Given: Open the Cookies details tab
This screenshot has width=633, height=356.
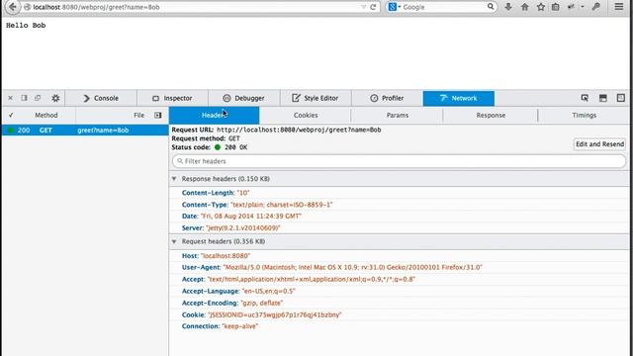Looking at the screenshot, I should (306, 115).
